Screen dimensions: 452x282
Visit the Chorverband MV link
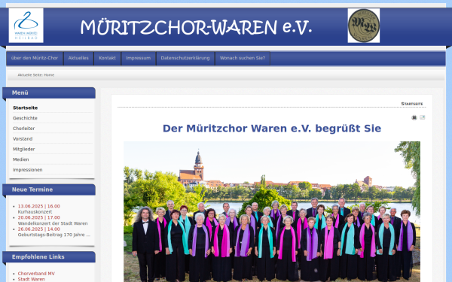(36, 274)
